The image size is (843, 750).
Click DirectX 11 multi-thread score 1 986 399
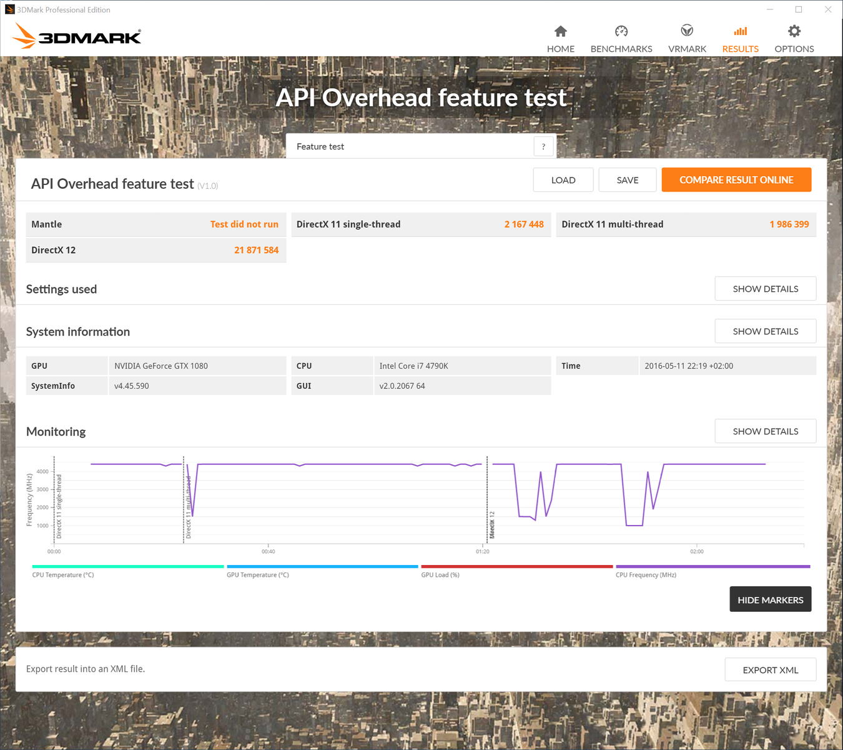789,224
